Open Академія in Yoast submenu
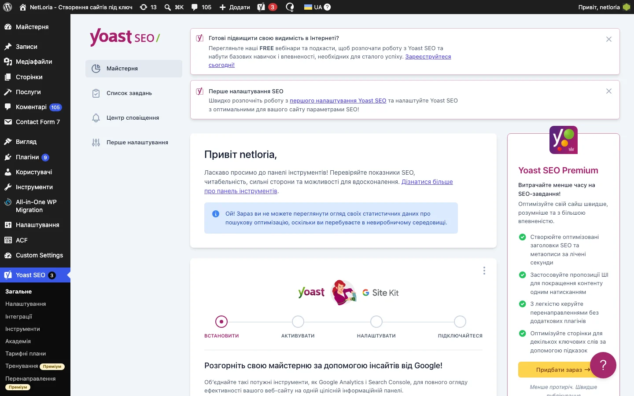634x396 pixels. 35,341
